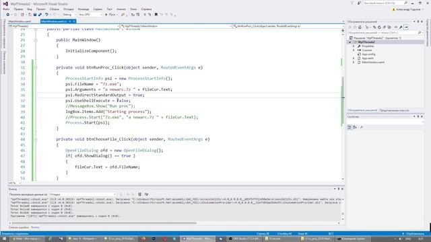Click the WpfThreads2 Visual Studio taskbar button

coord(197,239)
